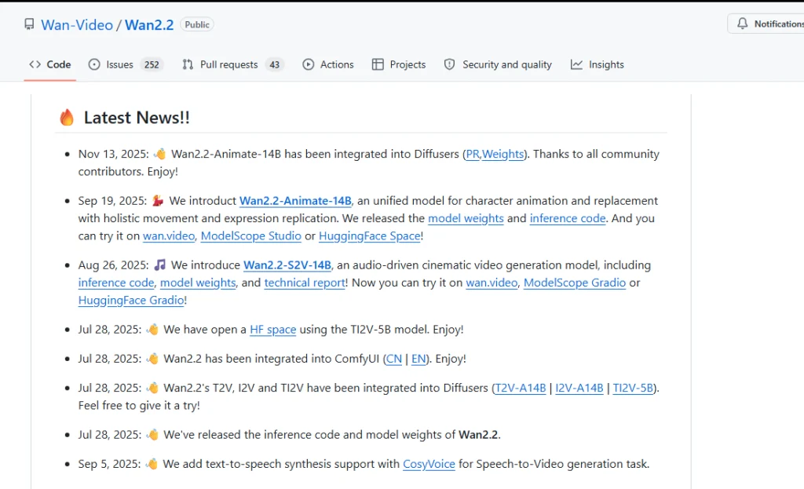The image size is (804, 489).
Task: Click the Insights graph icon
Action: 576,64
